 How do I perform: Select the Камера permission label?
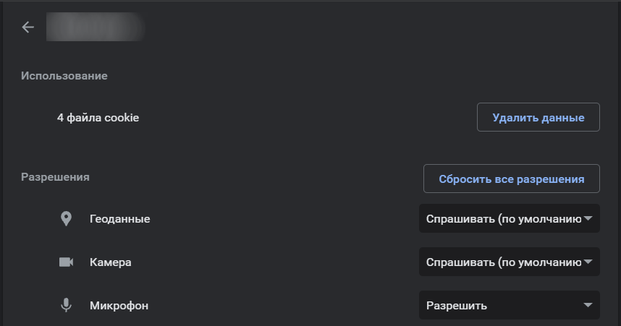pos(111,262)
